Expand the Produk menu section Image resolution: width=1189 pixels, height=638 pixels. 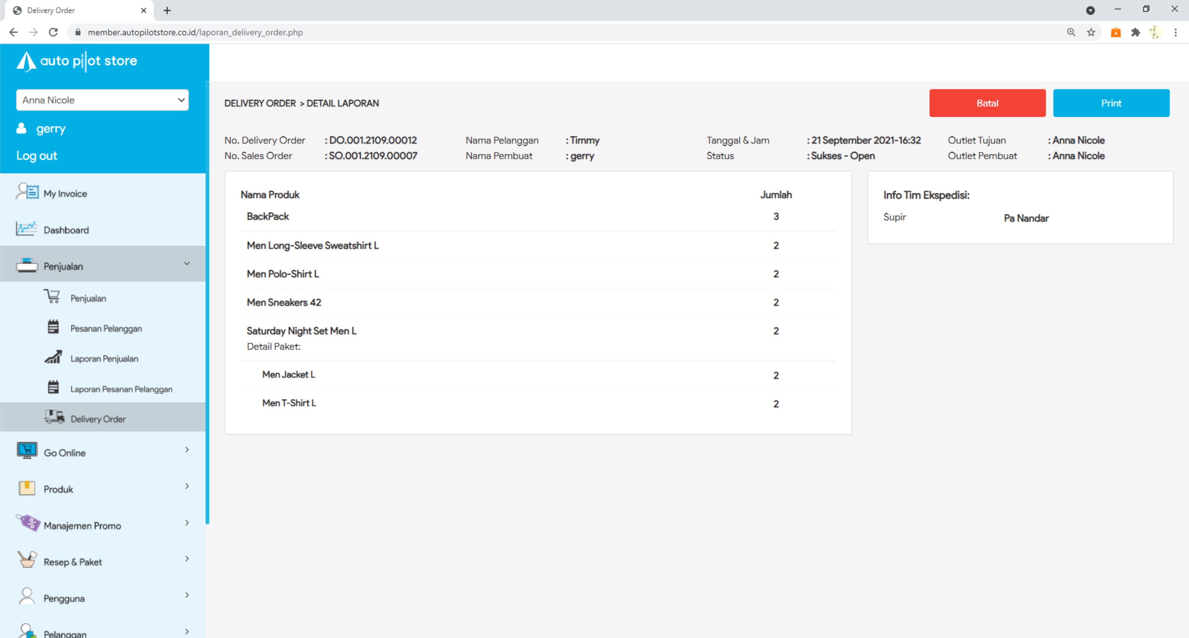(186, 487)
